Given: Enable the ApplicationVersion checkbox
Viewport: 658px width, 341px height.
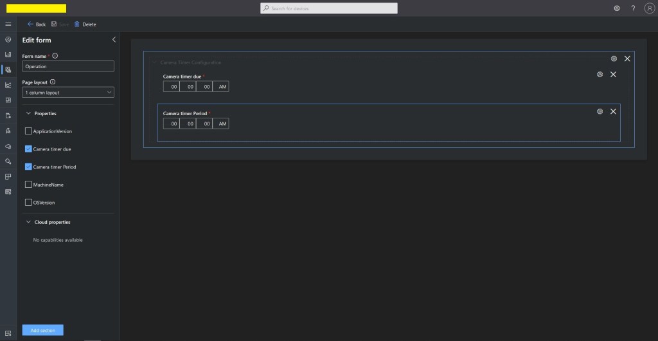Looking at the screenshot, I should (28, 131).
